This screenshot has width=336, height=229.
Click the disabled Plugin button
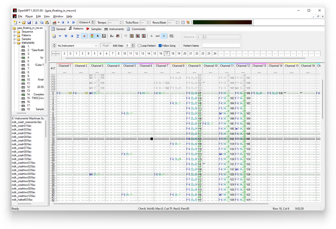(106, 45)
